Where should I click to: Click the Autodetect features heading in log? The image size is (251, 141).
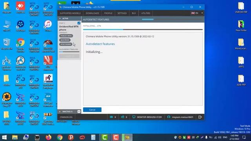coord(100,44)
